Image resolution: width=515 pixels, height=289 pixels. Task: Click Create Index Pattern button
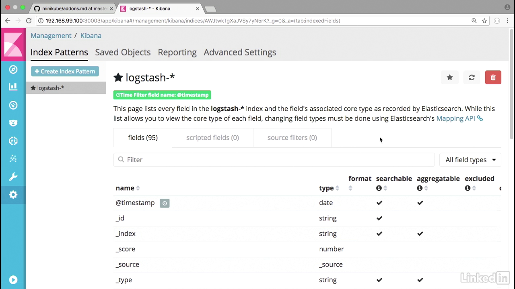coord(65,71)
